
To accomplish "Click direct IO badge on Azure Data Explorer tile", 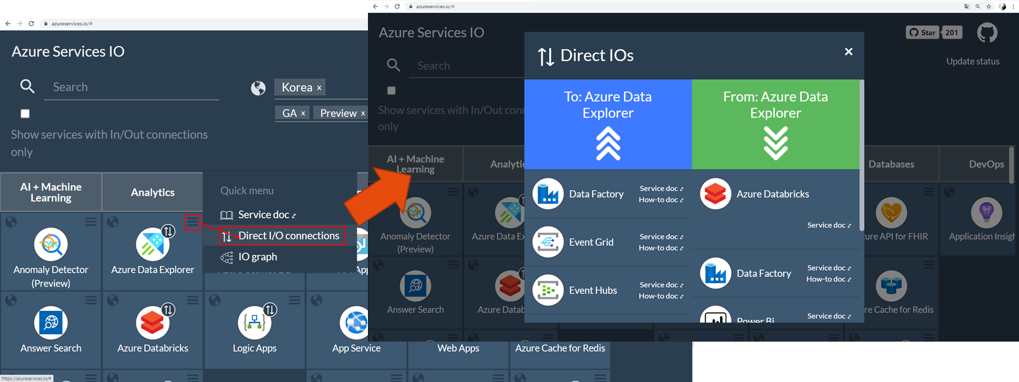I will pos(168,231).
